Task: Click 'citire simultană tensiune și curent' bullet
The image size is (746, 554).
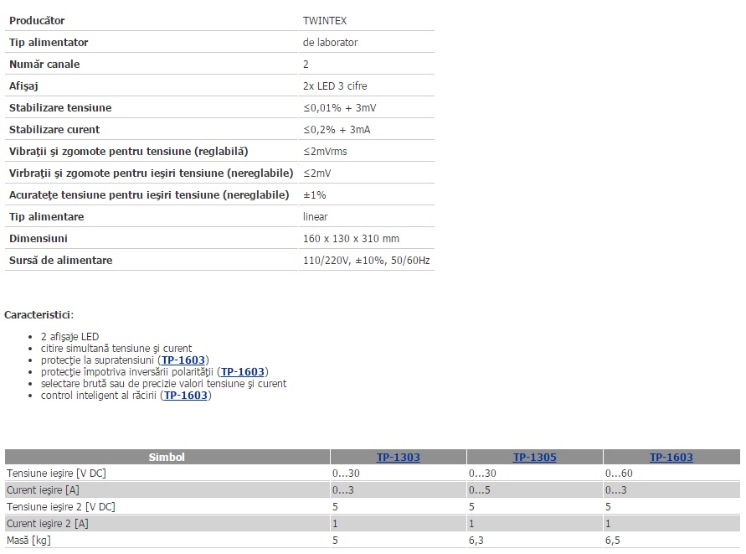Action: click(x=116, y=348)
